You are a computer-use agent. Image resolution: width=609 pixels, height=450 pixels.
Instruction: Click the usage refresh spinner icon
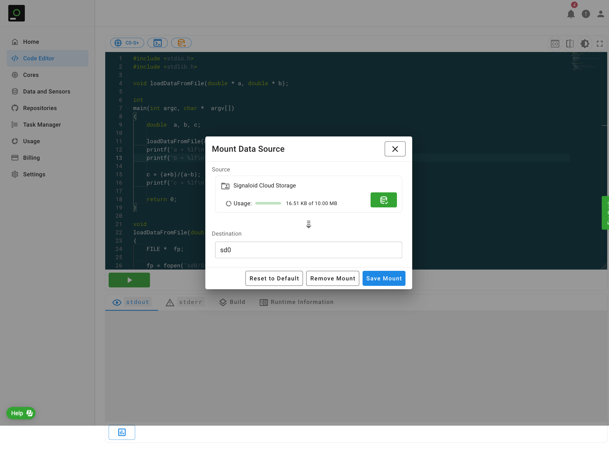click(x=229, y=204)
